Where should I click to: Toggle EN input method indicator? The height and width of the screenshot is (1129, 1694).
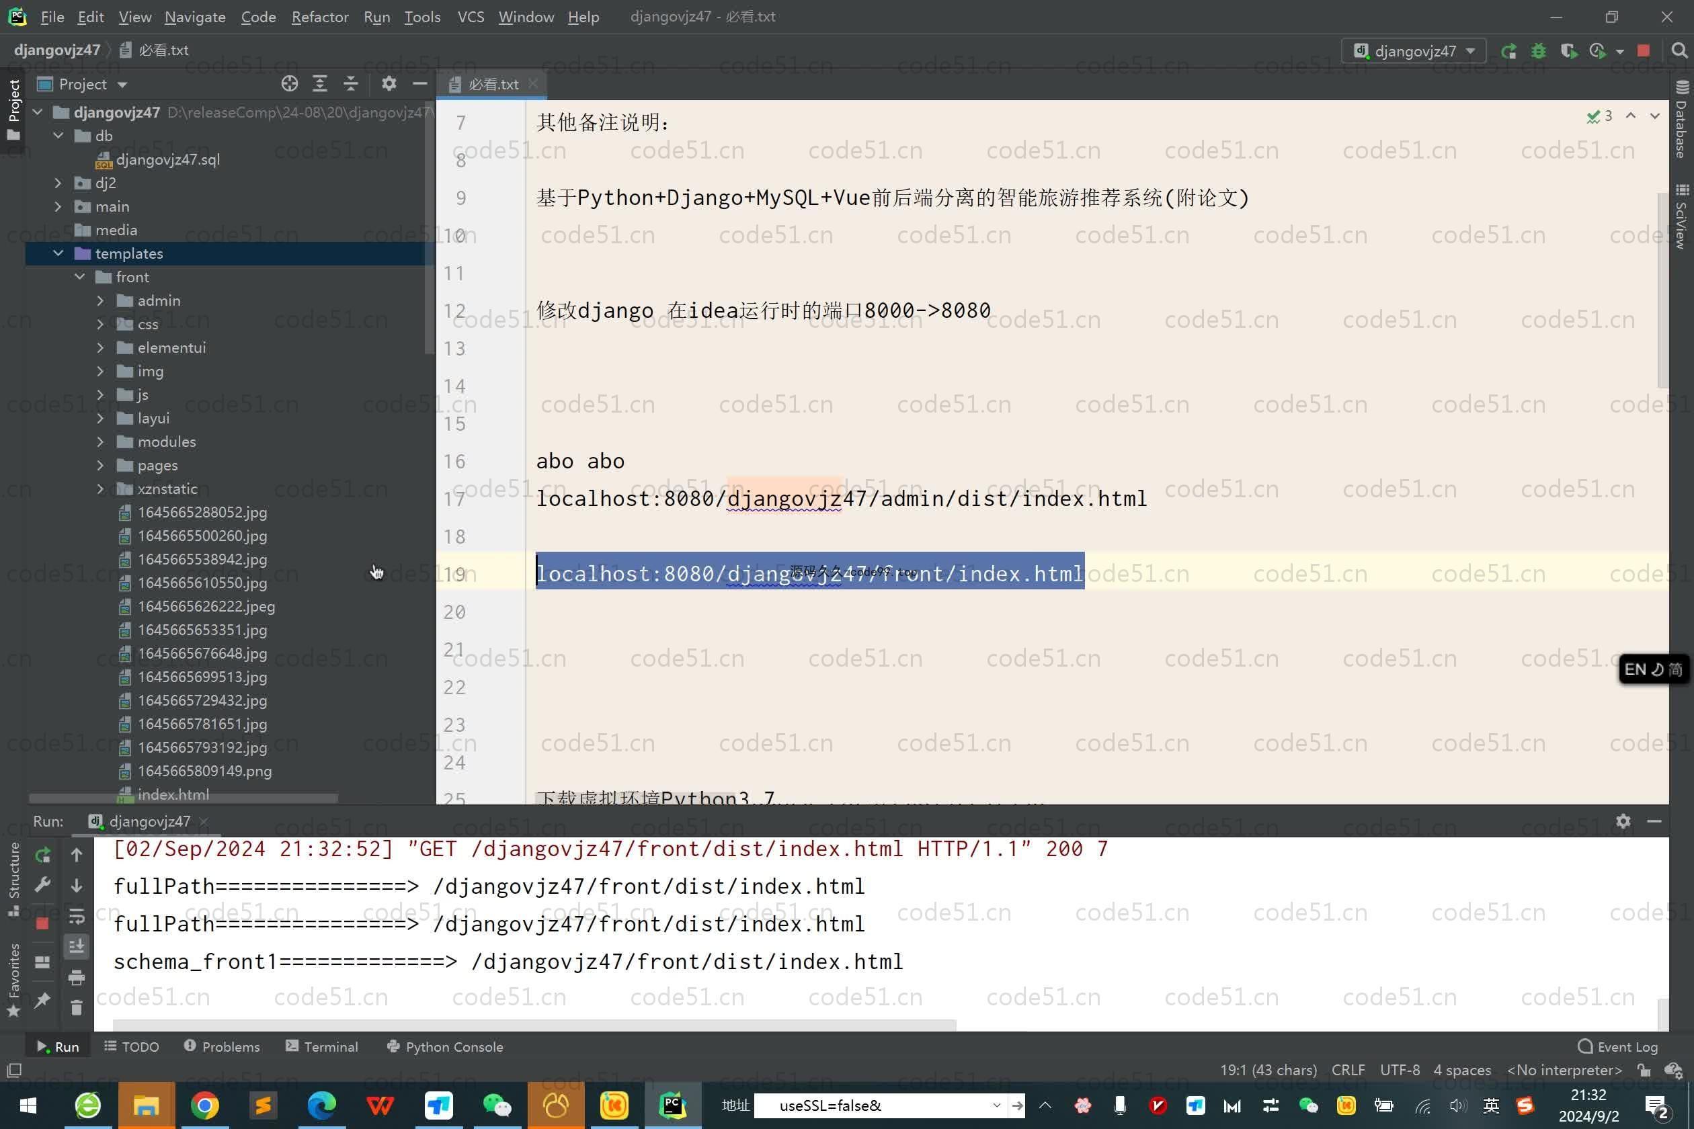pos(1654,669)
